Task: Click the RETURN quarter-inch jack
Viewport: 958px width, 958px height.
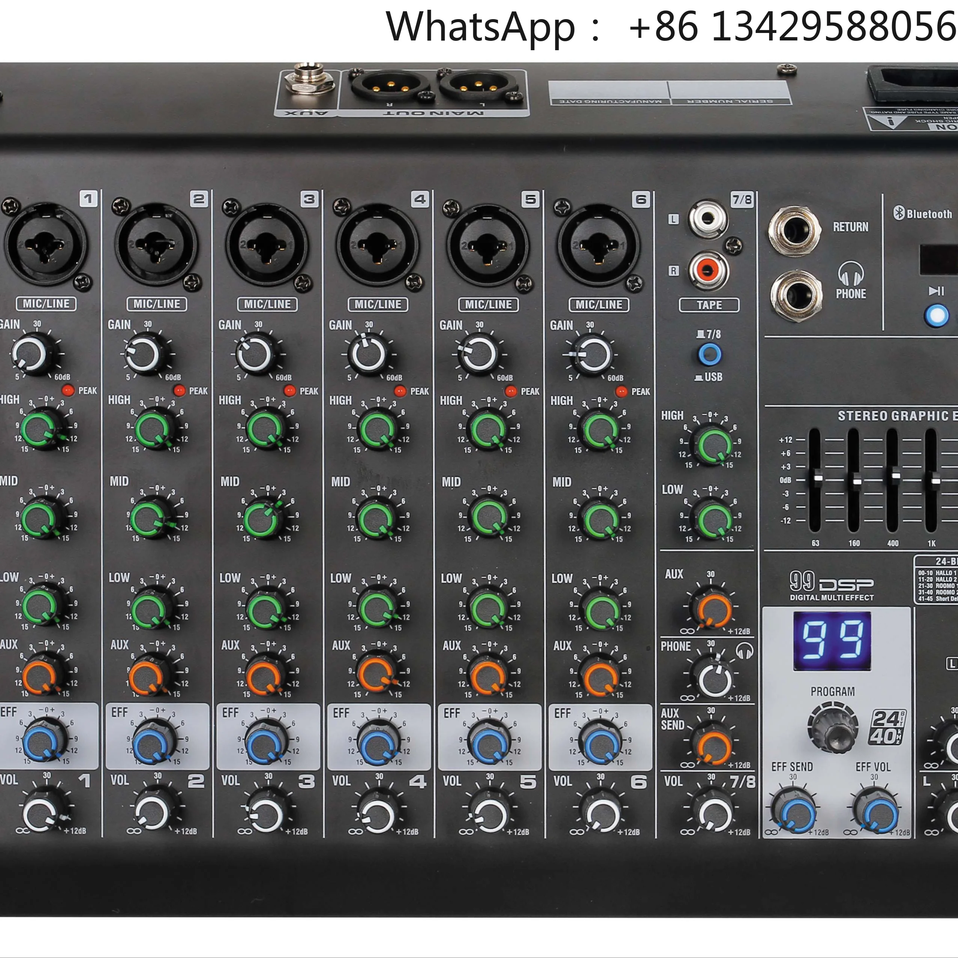Action: click(x=794, y=232)
